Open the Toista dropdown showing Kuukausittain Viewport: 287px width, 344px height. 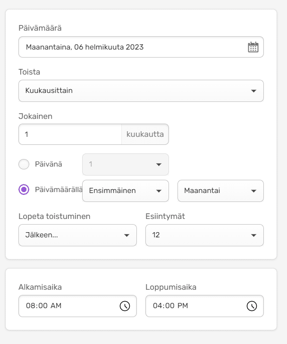(141, 91)
